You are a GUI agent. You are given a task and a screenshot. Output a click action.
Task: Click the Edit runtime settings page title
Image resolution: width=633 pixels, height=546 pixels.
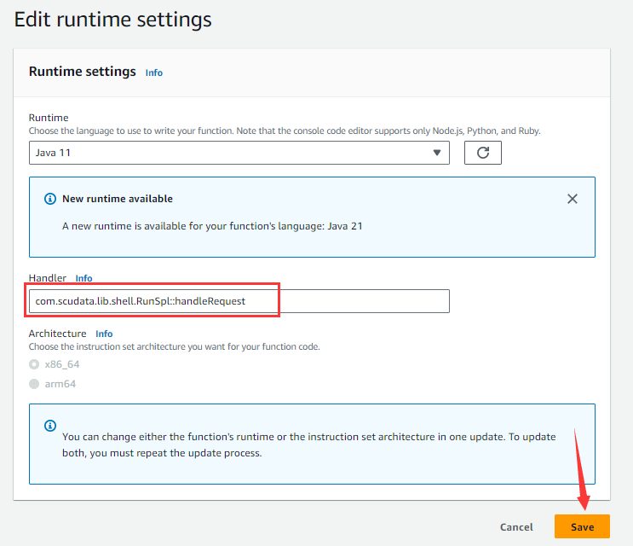coord(112,18)
